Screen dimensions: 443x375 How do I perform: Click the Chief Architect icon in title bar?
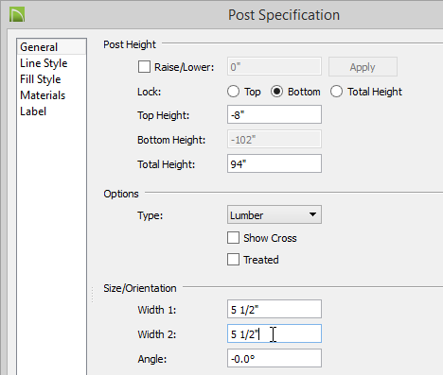click(17, 15)
